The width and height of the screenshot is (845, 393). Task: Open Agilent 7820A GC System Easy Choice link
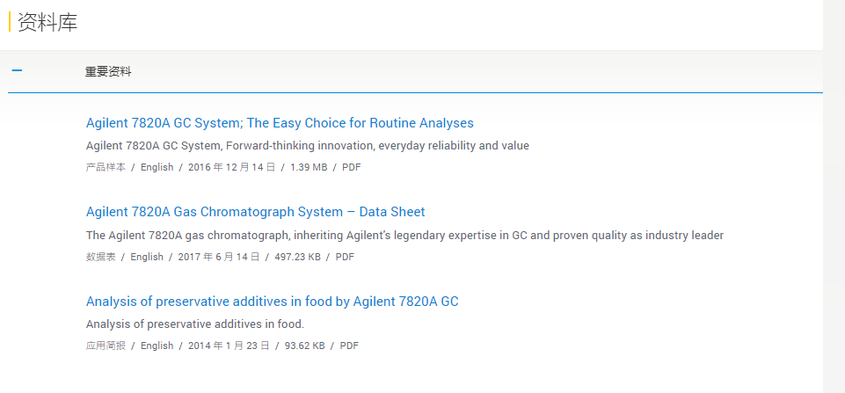[280, 123]
